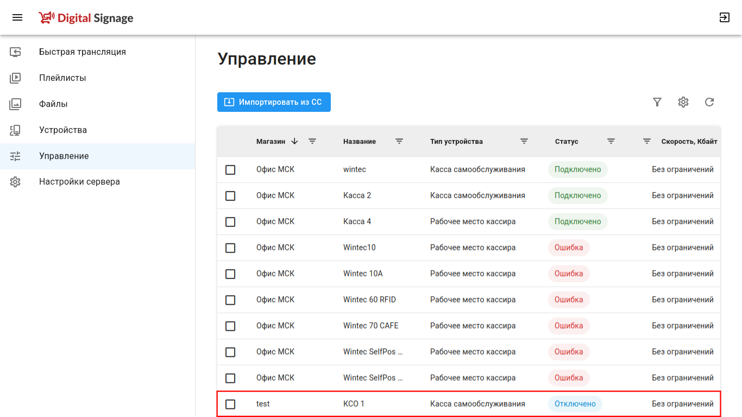This screenshot has width=742, height=417.
Task: Open filter for Тип устройства column
Action: point(524,141)
